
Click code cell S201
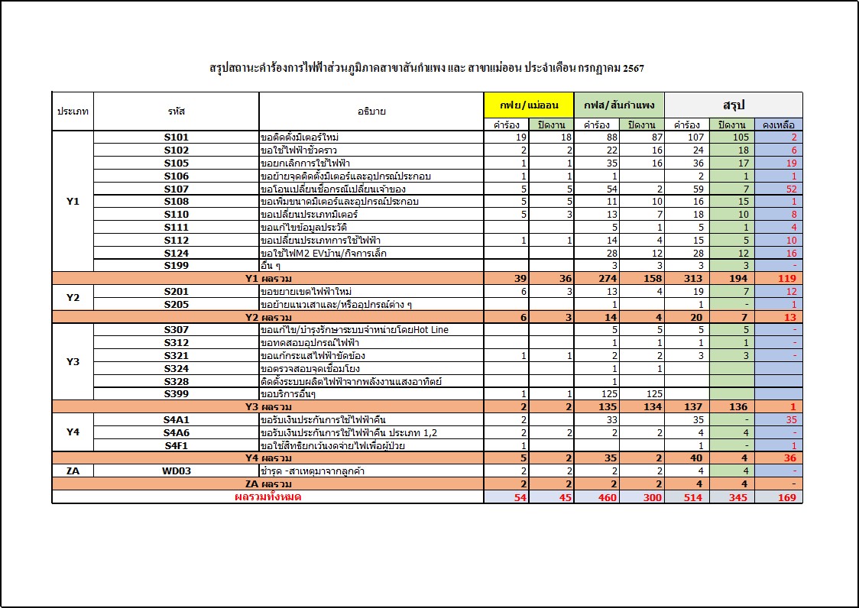tap(177, 292)
